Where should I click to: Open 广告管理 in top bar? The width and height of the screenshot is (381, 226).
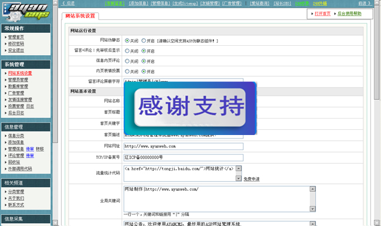point(232,4)
